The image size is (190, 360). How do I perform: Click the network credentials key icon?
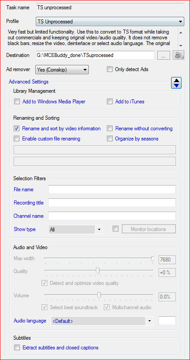click(179, 55)
